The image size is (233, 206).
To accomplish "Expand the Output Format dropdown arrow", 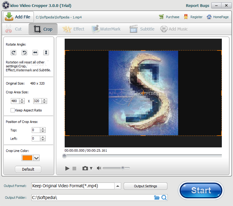I will [118, 186].
